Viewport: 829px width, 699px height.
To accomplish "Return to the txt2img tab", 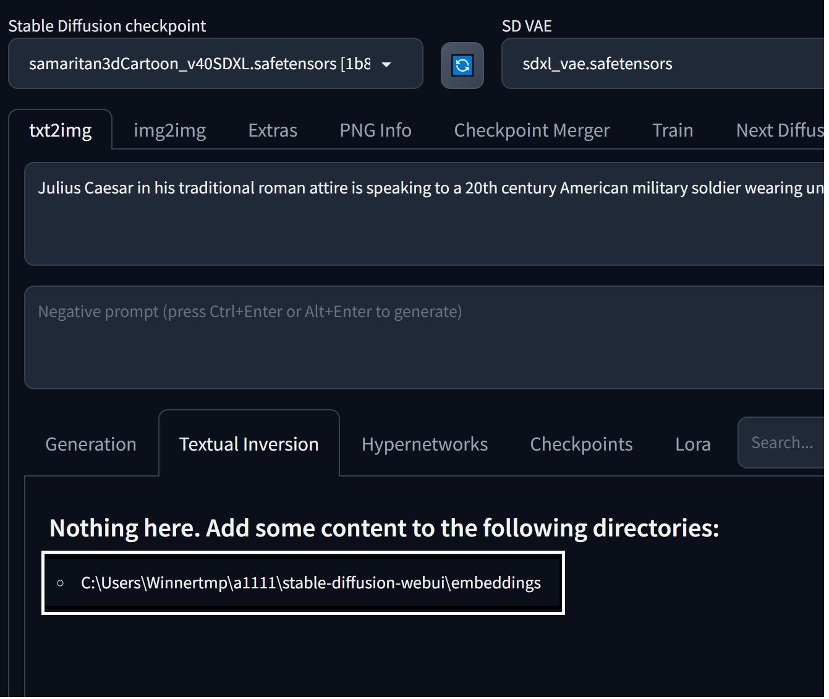I will tap(60, 130).
